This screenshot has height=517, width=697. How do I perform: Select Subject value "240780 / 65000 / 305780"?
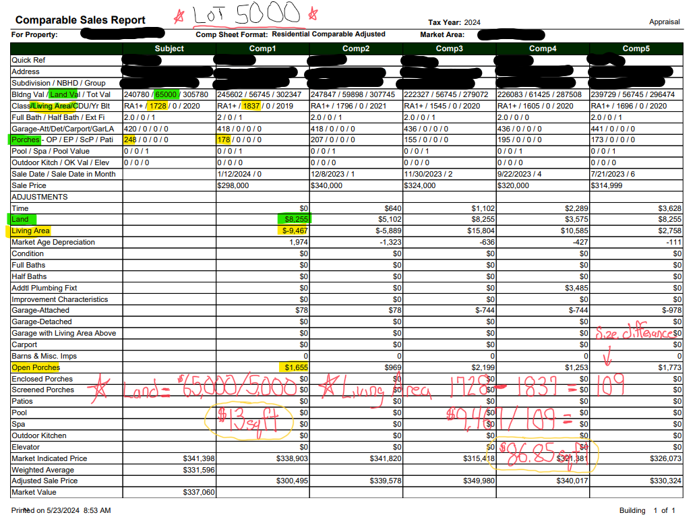[x=166, y=94]
